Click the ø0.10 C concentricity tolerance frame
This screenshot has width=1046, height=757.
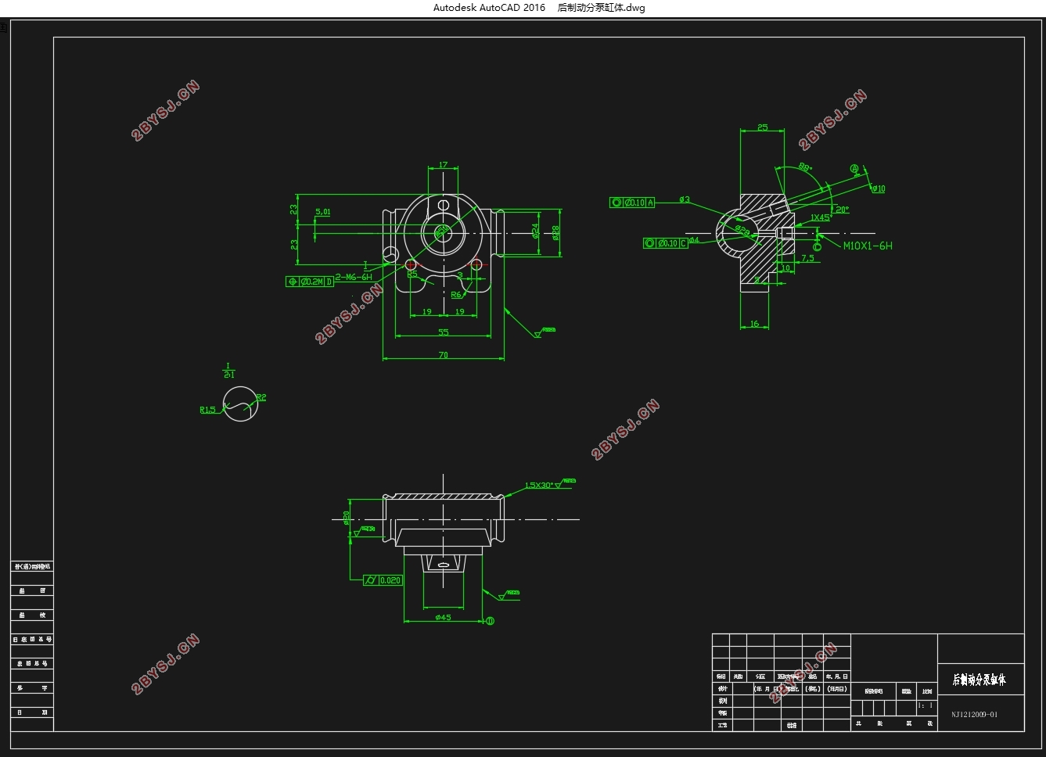(666, 243)
